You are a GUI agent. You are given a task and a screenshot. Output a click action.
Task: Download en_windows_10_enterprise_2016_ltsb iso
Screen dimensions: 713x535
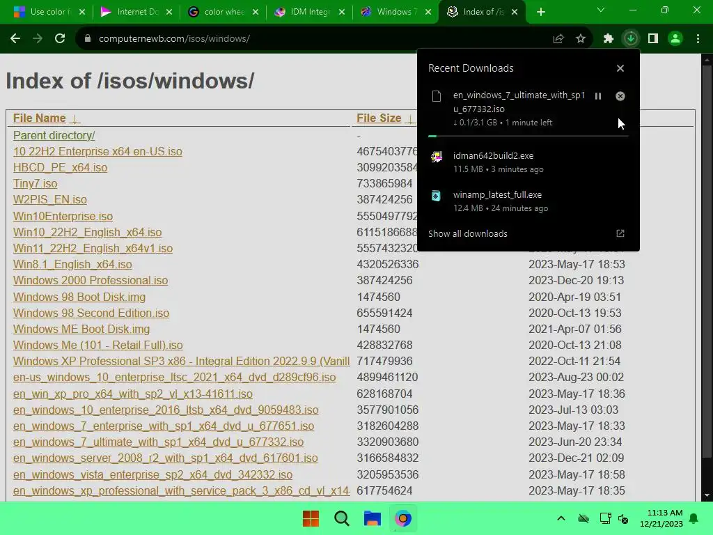[x=166, y=410]
